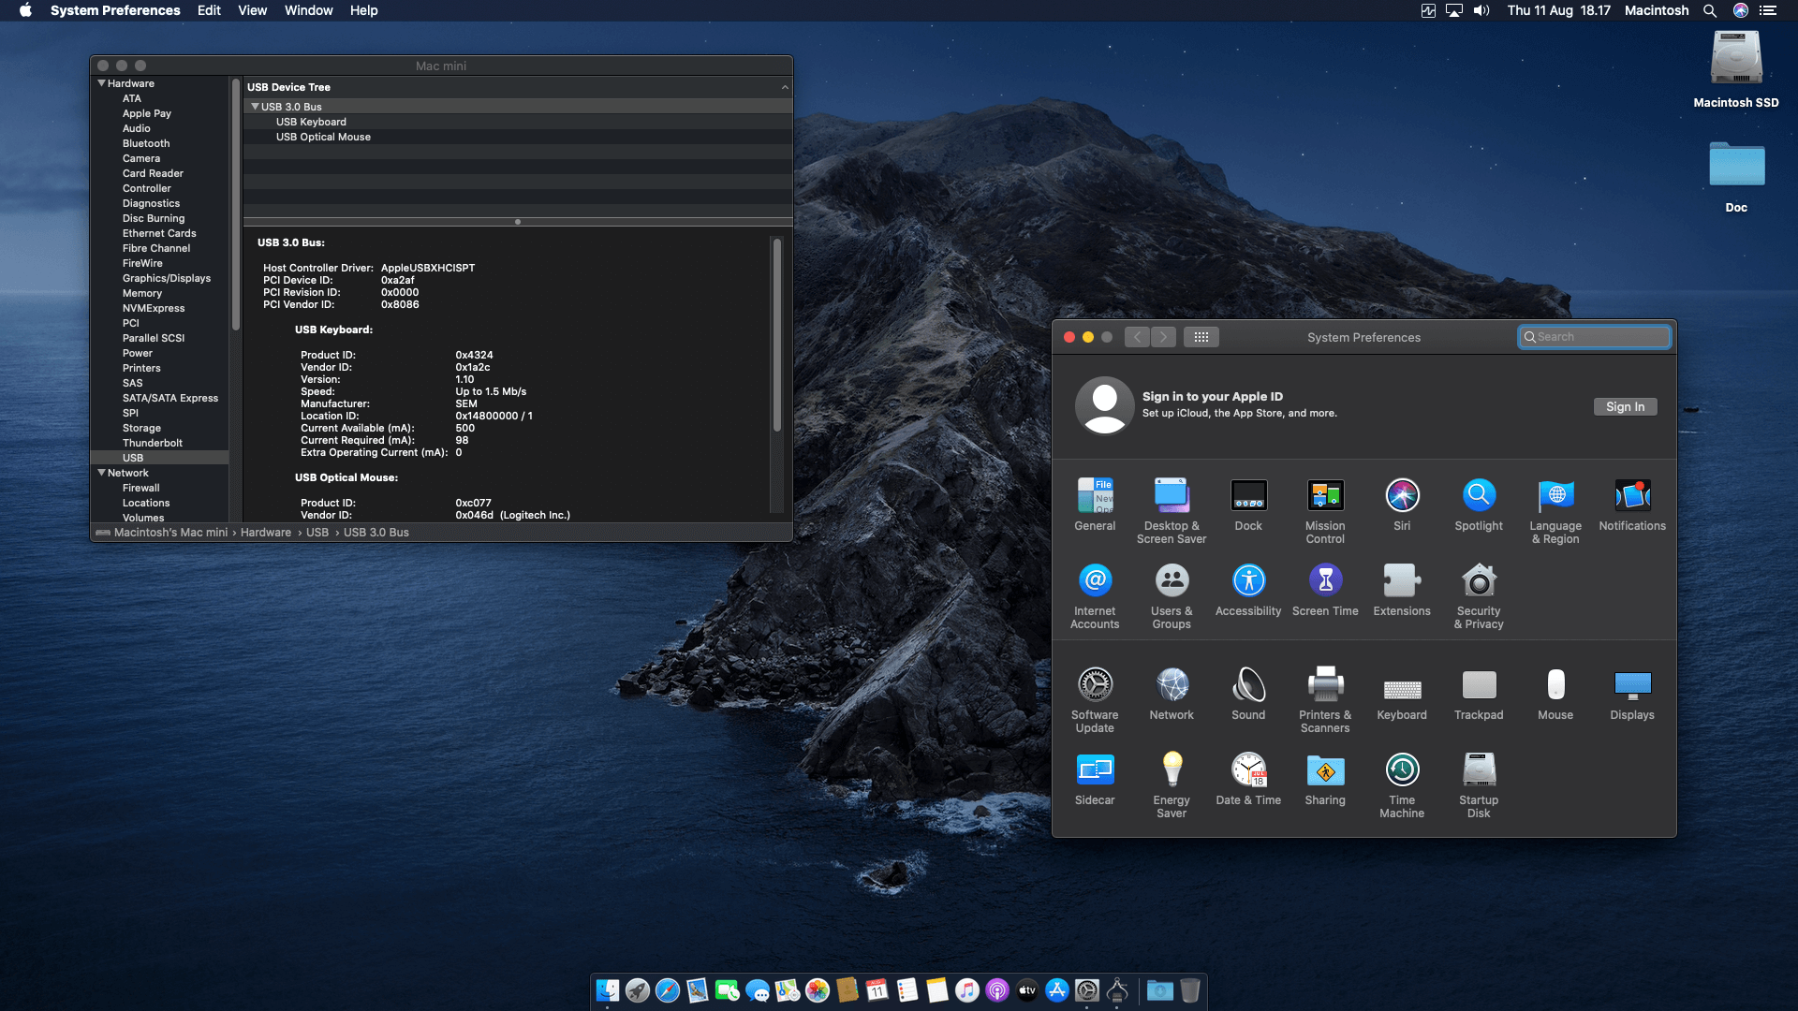Click the Sign In button
This screenshot has height=1011, width=1798.
(1625, 406)
